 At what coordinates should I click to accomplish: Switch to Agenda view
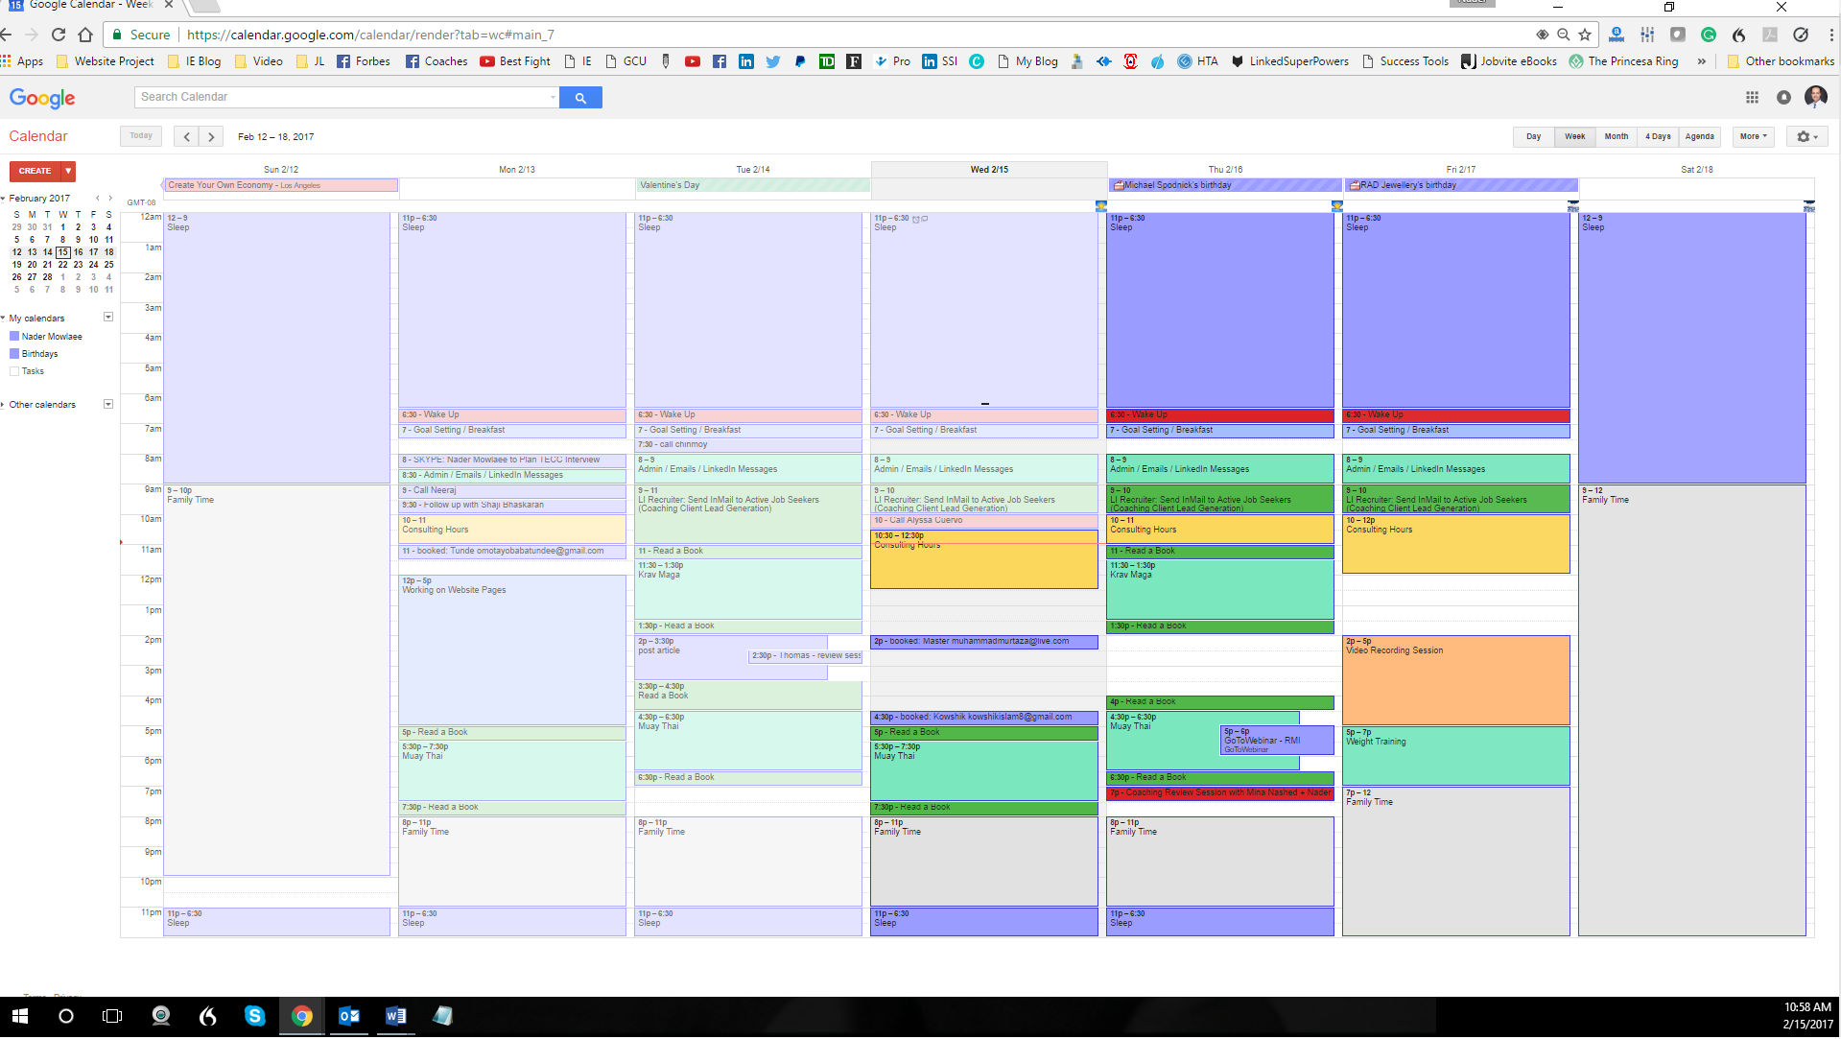[x=1699, y=136]
